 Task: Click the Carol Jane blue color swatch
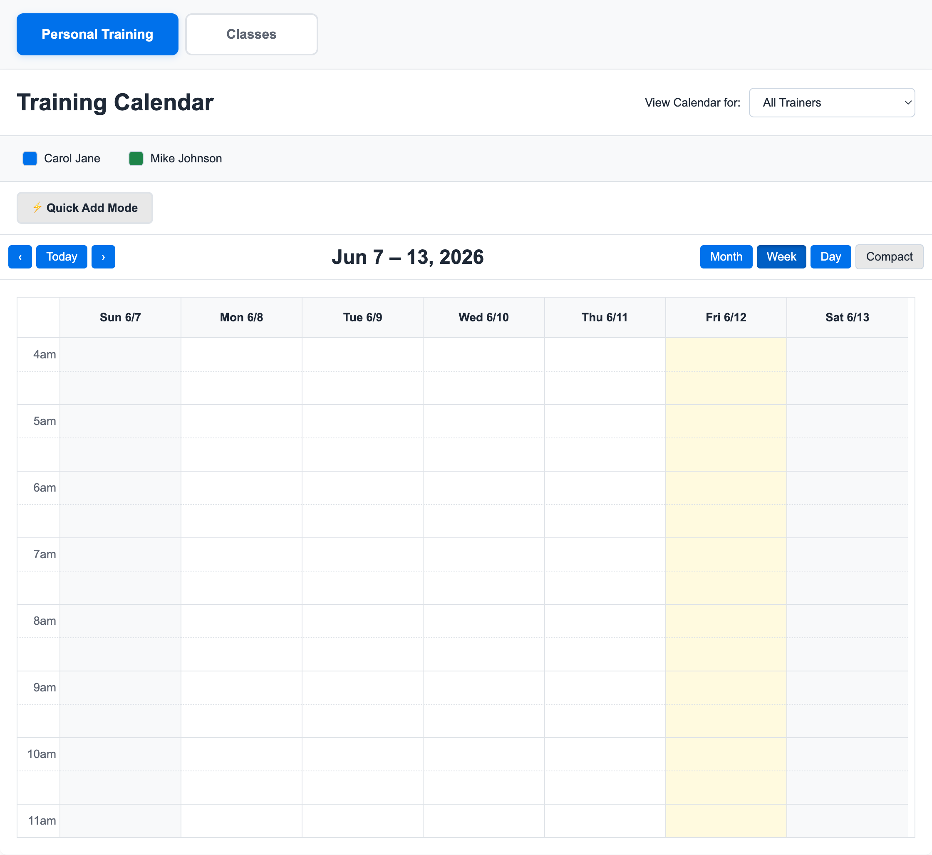pos(30,158)
